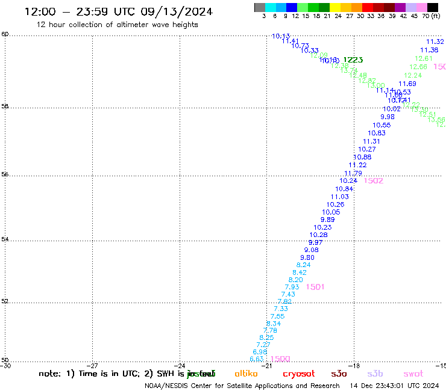Click the pink 1500 time marker near the bottom
446x391 pixels.
(x=280, y=359)
